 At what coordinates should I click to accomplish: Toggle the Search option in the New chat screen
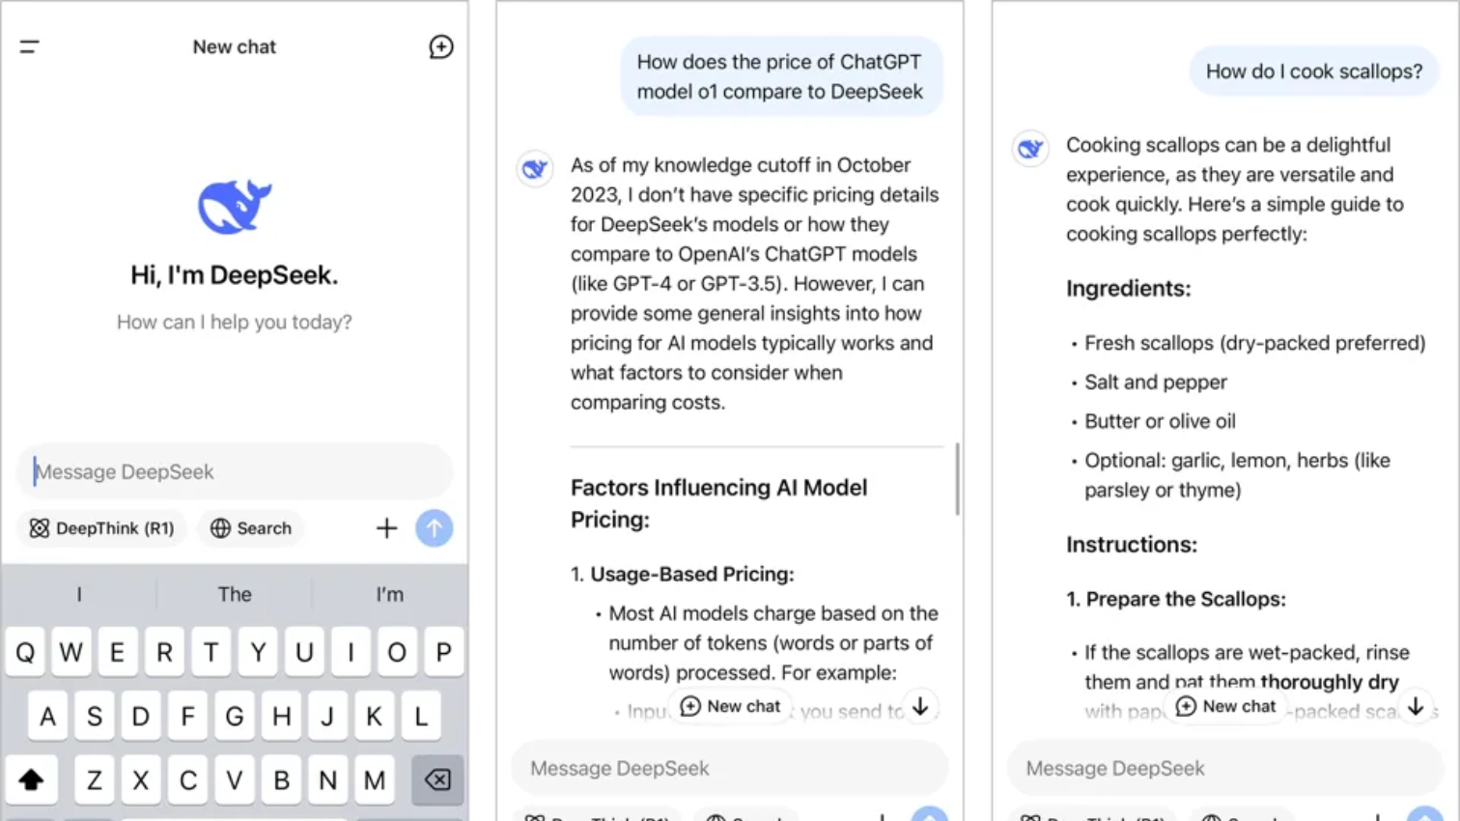tap(250, 528)
